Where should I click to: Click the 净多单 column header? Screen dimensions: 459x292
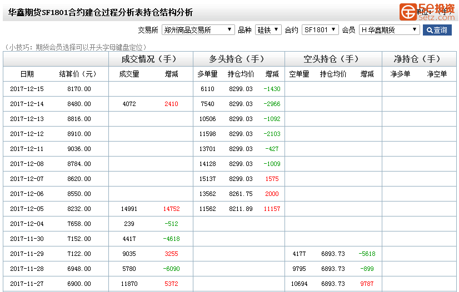pyautogui.click(x=400, y=74)
